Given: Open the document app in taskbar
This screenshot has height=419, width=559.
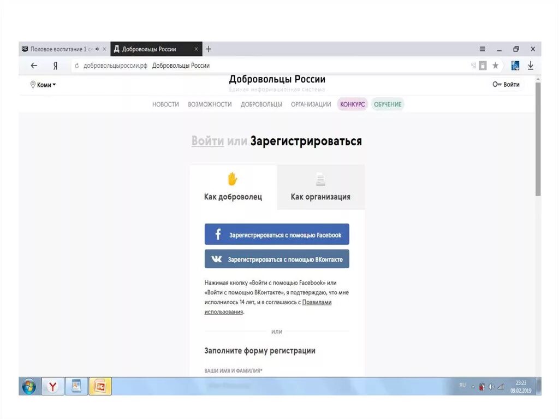Looking at the screenshot, I should click(x=76, y=387).
